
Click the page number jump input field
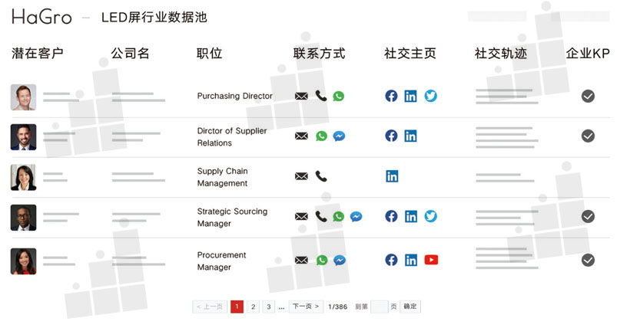pyautogui.click(x=380, y=307)
